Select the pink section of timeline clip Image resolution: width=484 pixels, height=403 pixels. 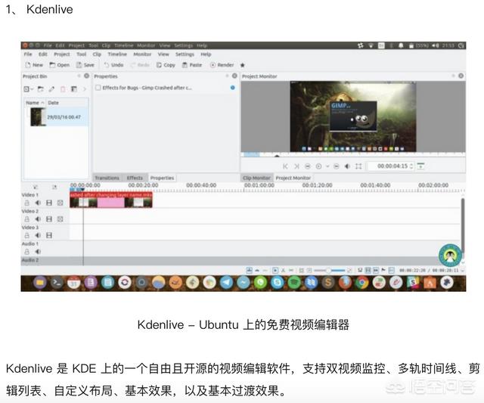pos(111,202)
